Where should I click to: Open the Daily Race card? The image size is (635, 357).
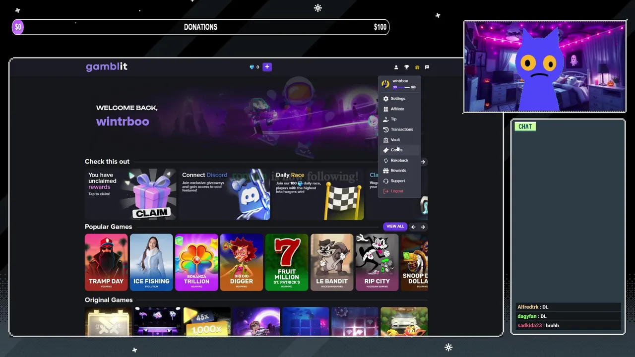point(318,194)
